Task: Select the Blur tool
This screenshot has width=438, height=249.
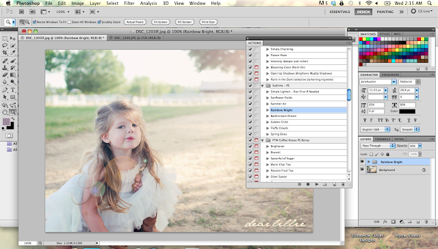Action: (5, 82)
